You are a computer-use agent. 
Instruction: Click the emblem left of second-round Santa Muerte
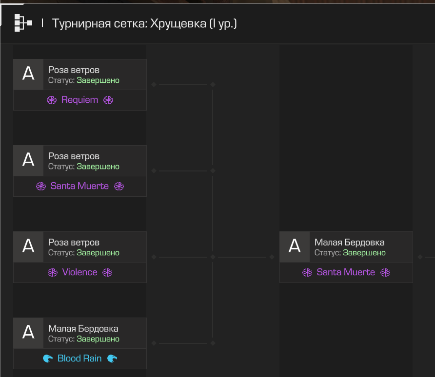307,272
